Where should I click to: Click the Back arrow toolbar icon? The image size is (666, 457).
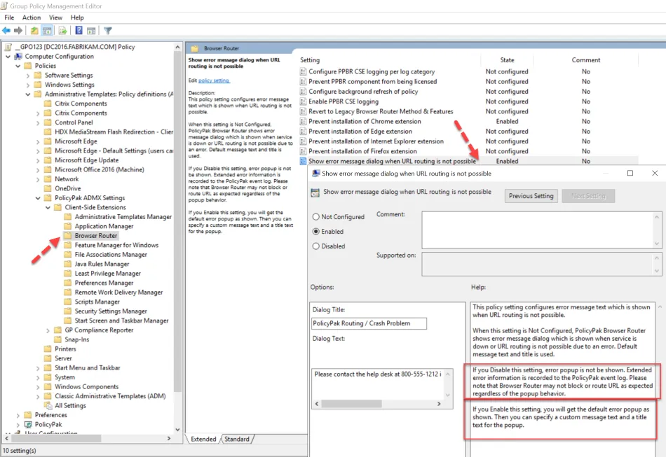pyautogui.click(x=6, y=31)
